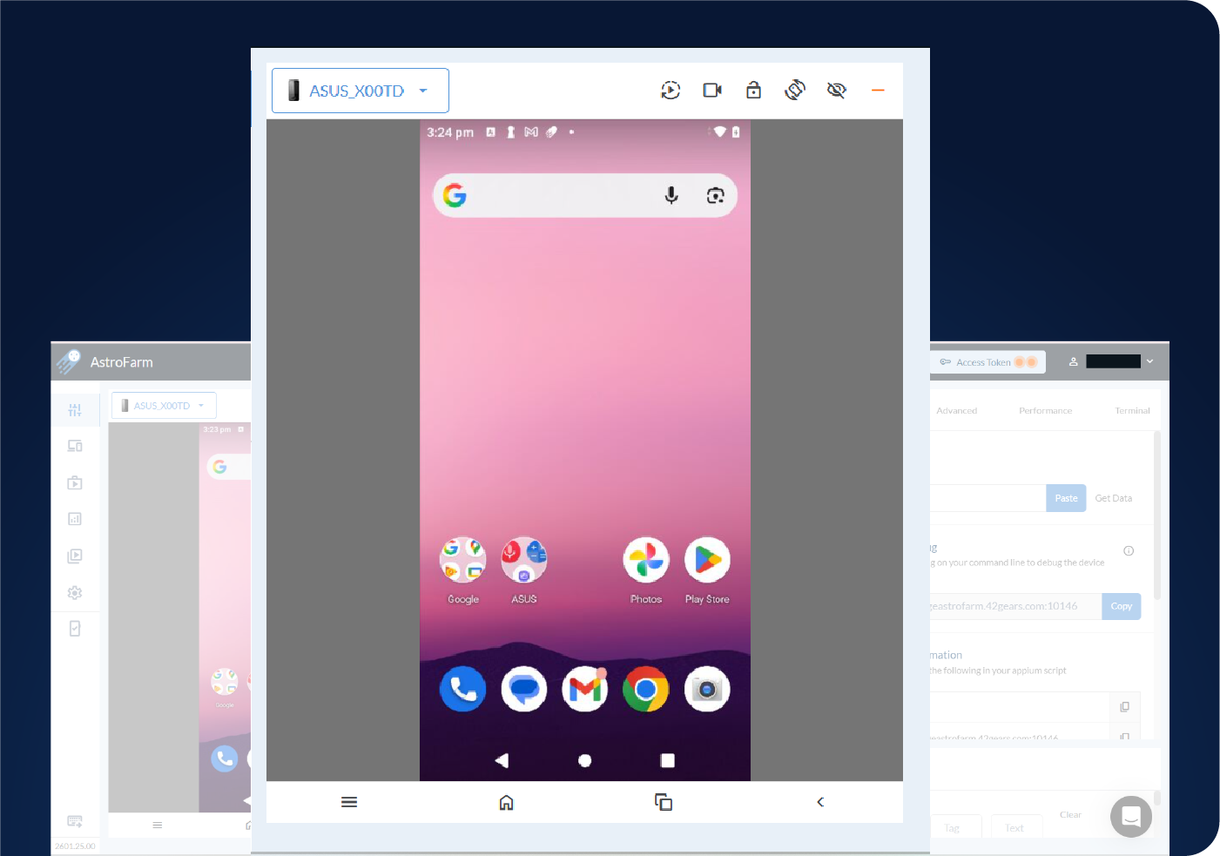Image resolution: width=1220 pixels, height=856 pixels.
Task: Toggle the hide-screen eye icon
Action: pyautogui.click(x=836, y=91)
